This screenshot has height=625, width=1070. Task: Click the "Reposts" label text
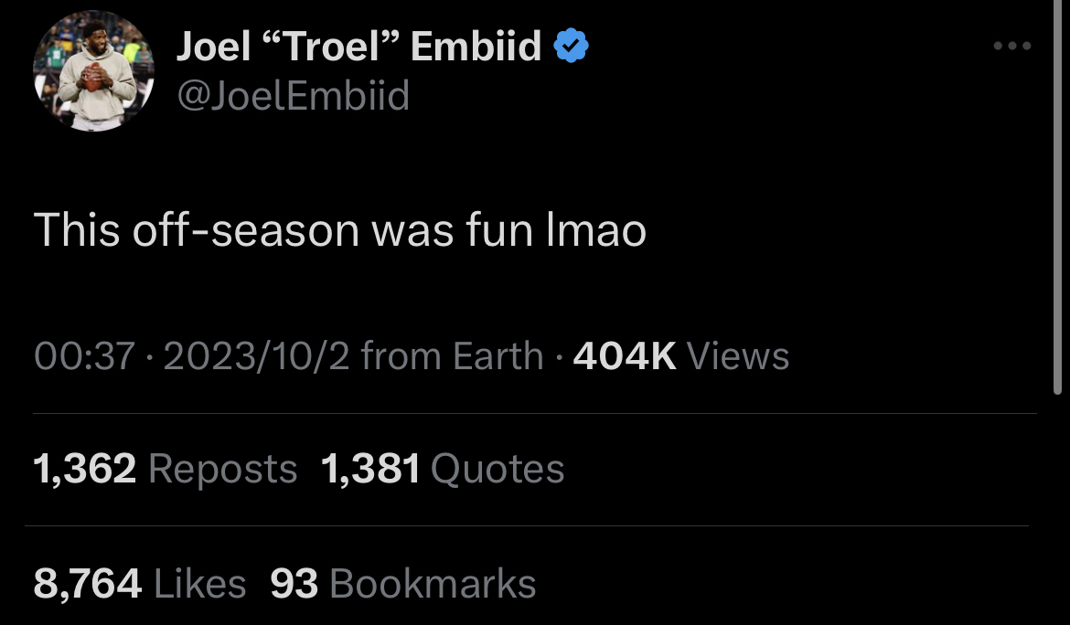222,470
